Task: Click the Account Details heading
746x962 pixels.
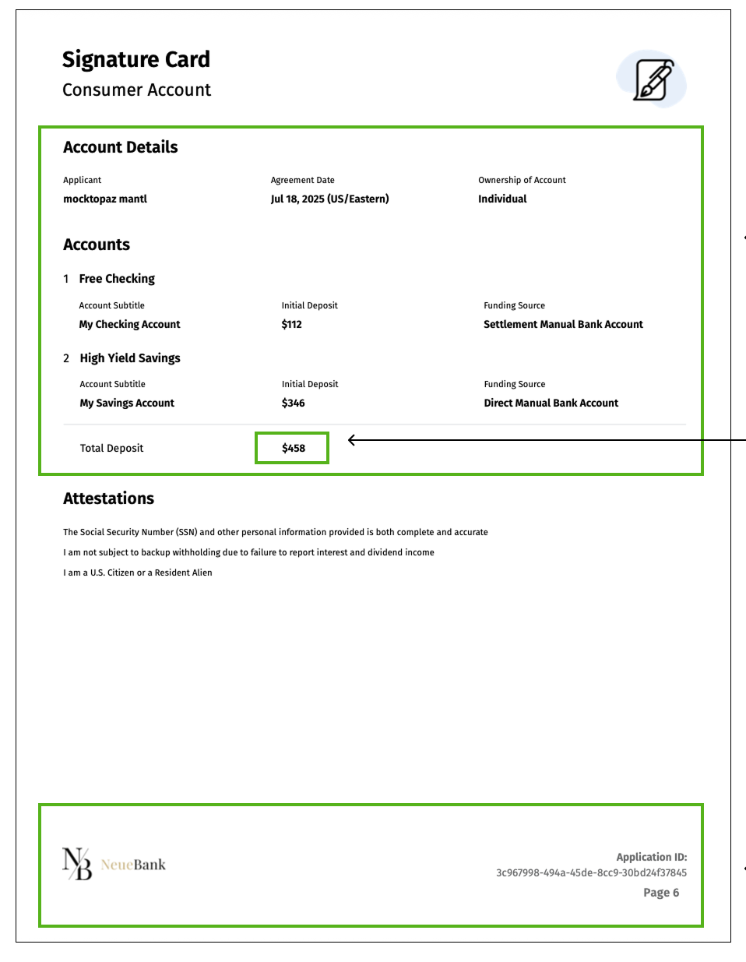Action: (x=120, y=147)
